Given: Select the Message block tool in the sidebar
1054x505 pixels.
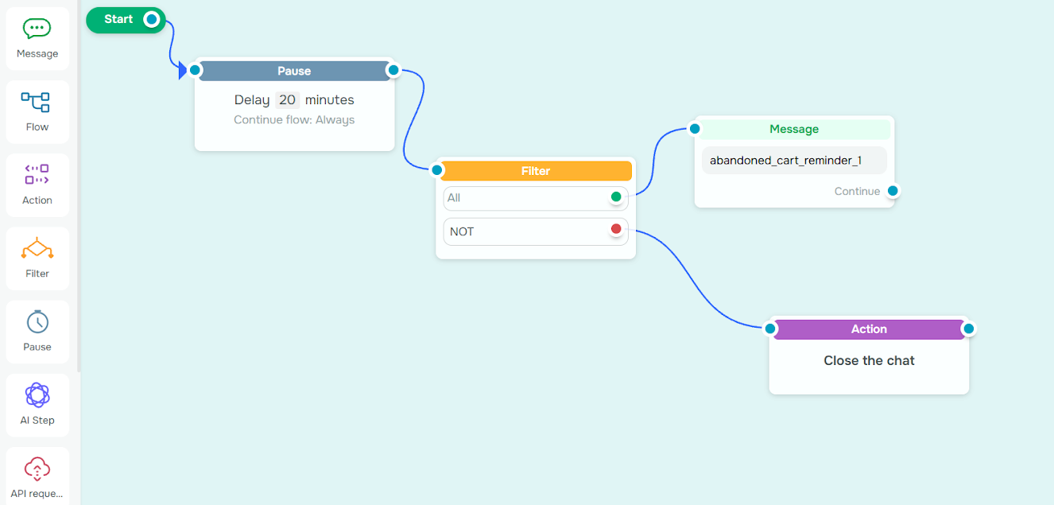Looking at the screenshot, I should pyautogui.click(x=37, y=37).
